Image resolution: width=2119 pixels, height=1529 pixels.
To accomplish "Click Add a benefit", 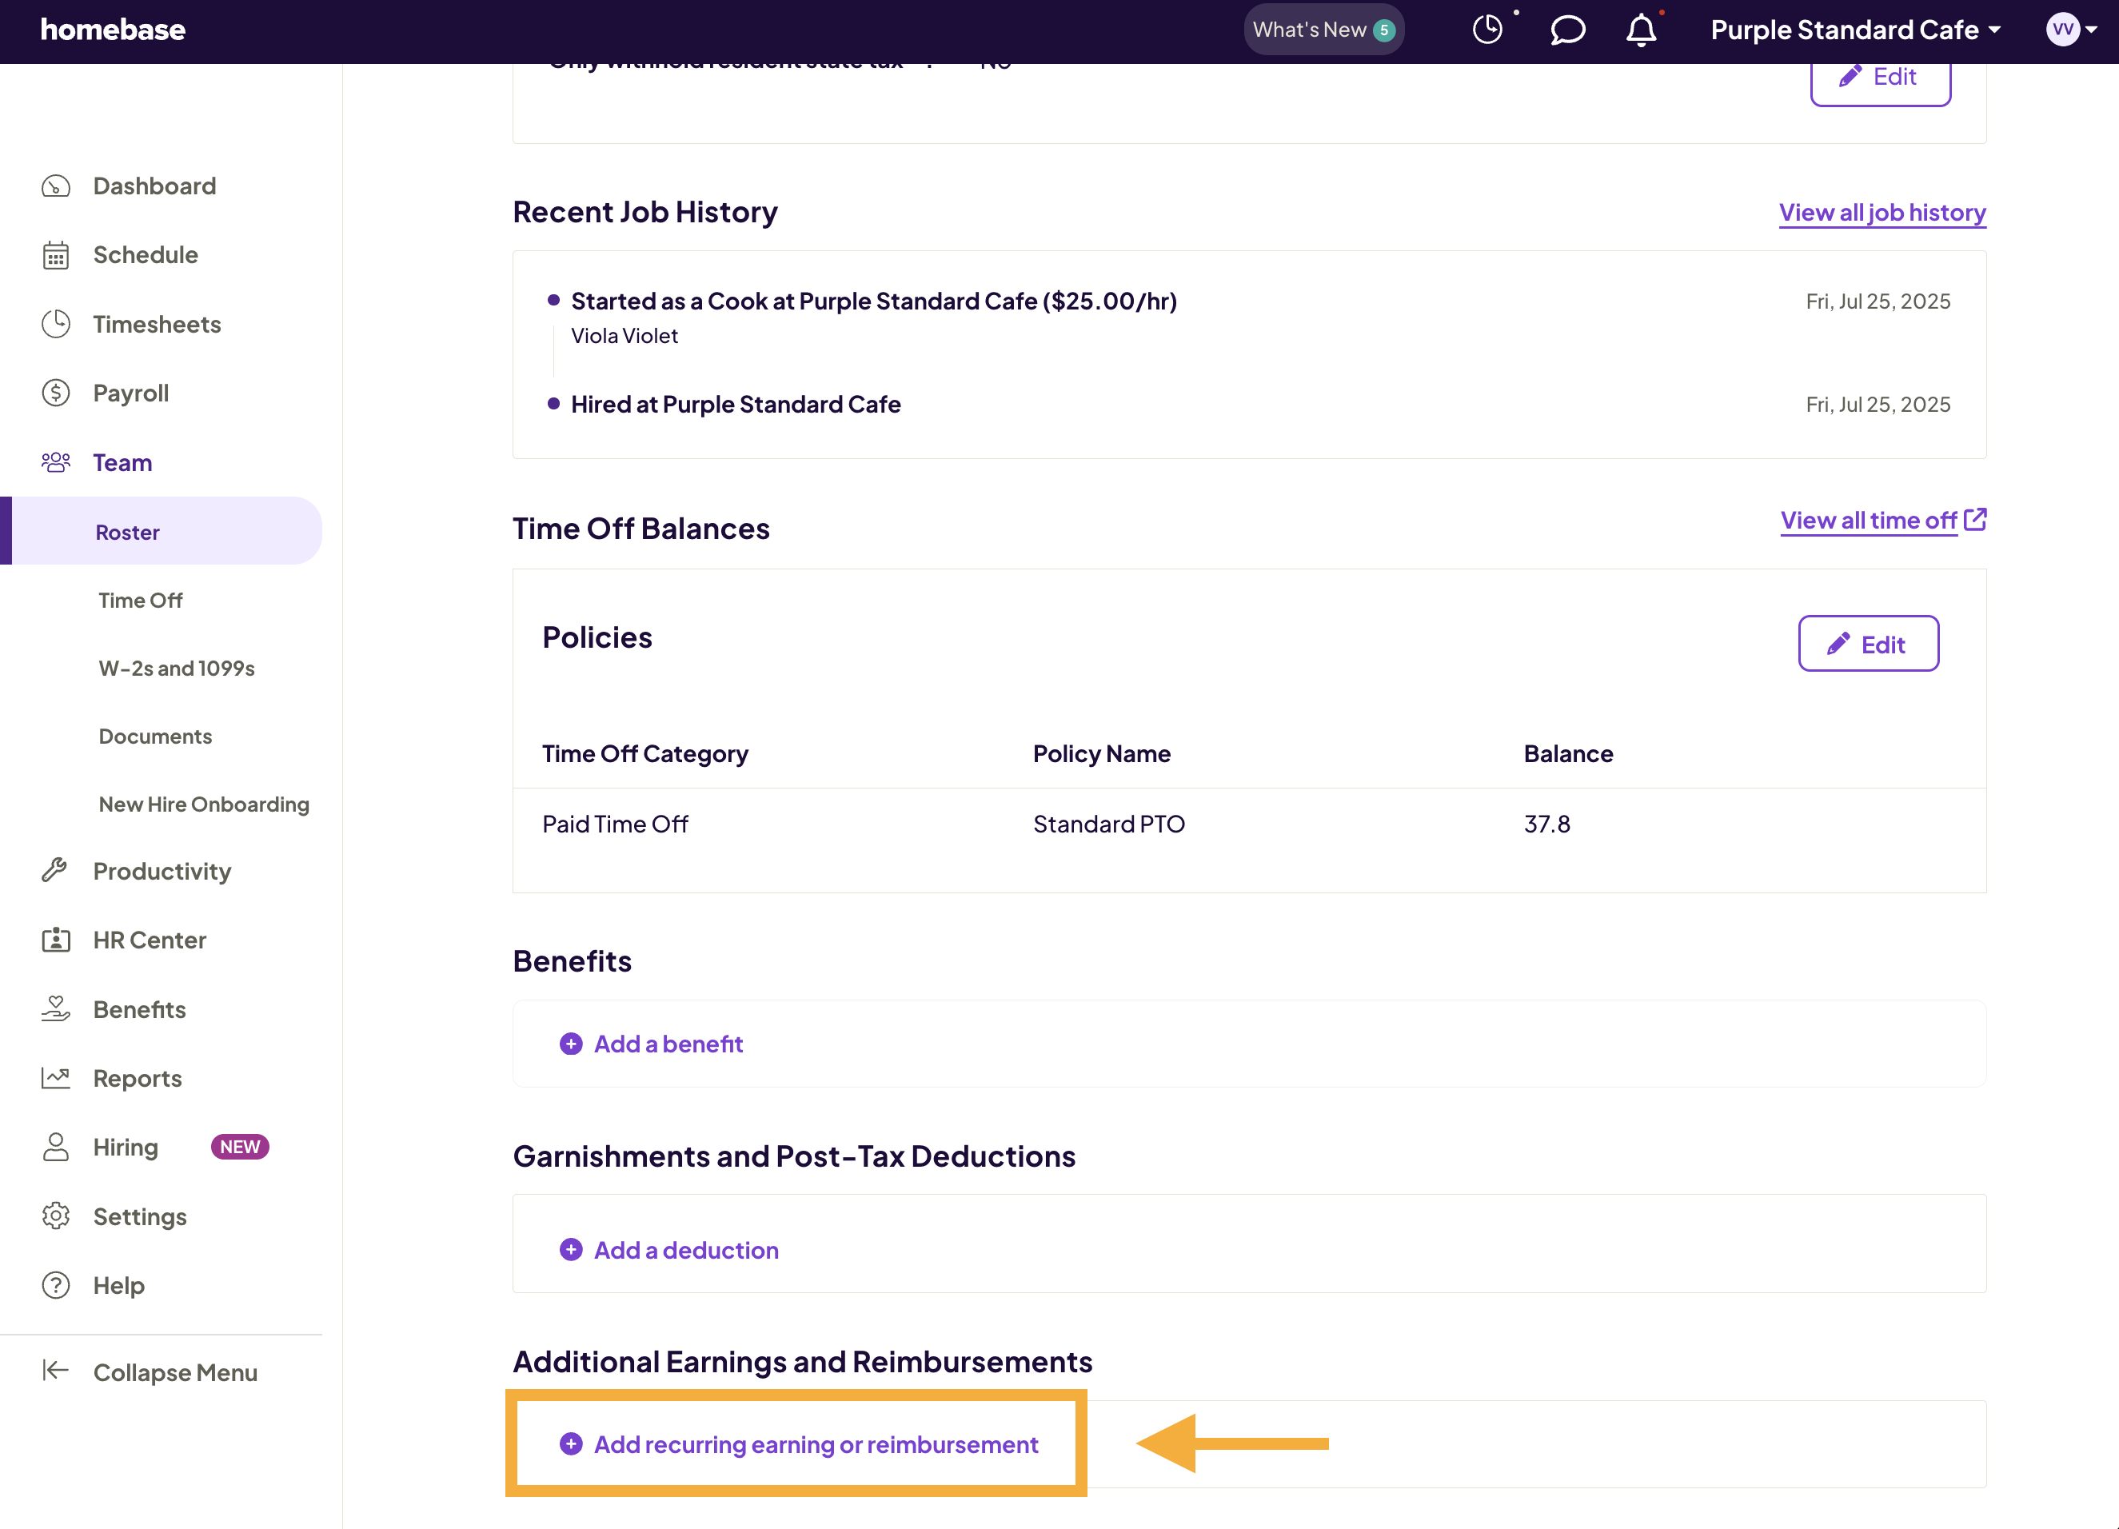I will tap(651, 1044).
